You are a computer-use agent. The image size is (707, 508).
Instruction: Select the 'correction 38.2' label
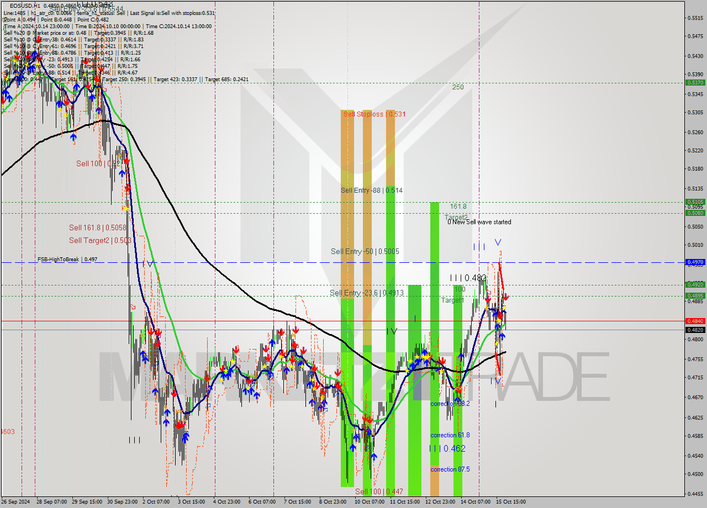pos(450,404)
